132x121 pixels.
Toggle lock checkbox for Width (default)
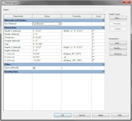93,34
